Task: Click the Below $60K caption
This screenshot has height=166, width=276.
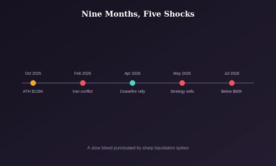Action: tap(232, 91)
